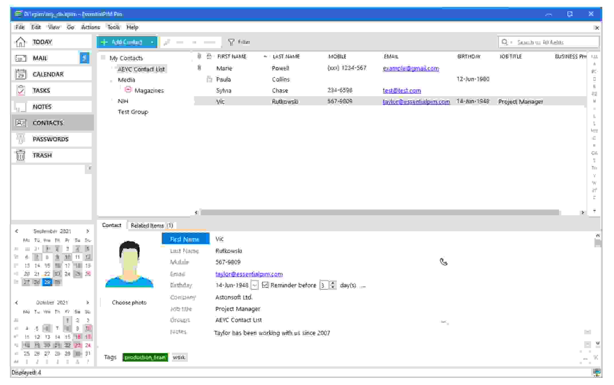Click the detail pane vertical scrollbar thumb

coord(598,243)
